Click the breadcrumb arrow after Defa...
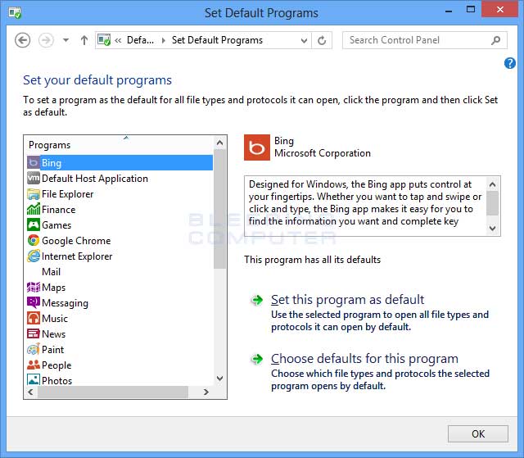 pos(164,40)
